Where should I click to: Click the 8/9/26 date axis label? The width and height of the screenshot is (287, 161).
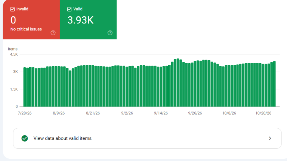coord(59,113)
